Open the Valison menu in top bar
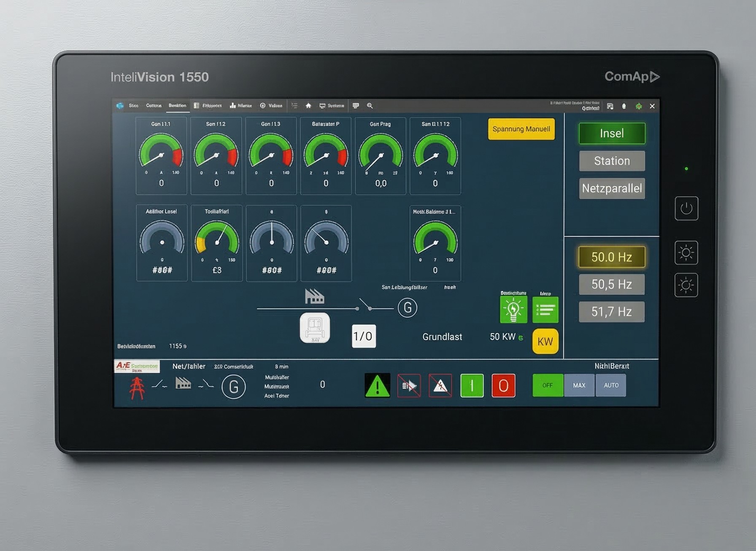Screen dimensions: 756x551 (x=271, y=106)
